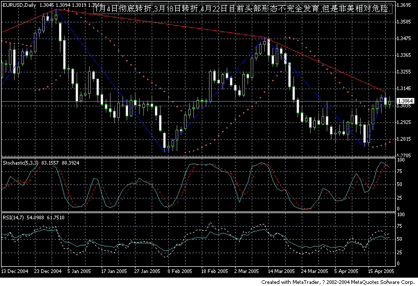This screenshot has height=286, width=418.
Task: Click the 23 Dec 2004 date label
Action: (x=48, y=271)
